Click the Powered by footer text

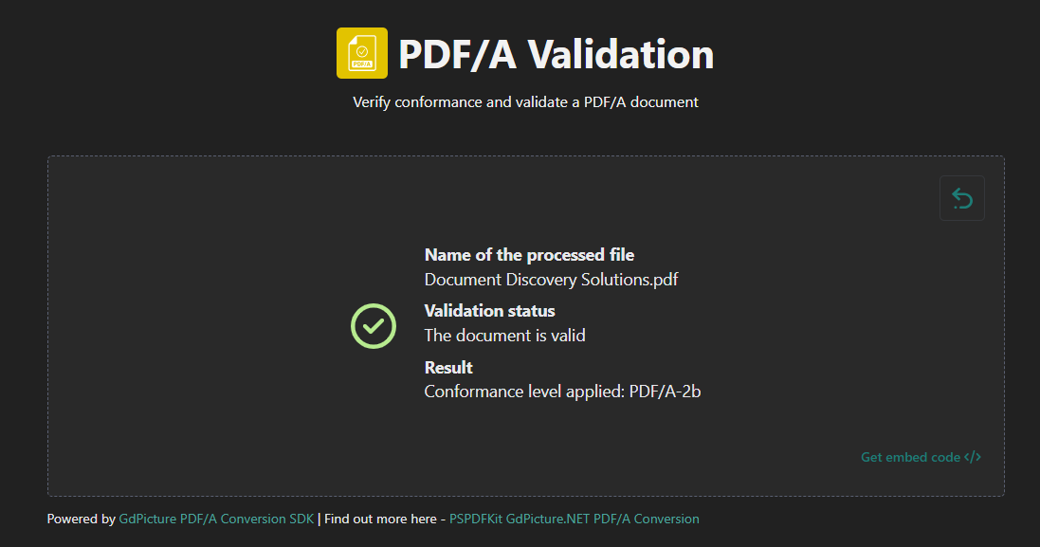[x=81, y=519]
